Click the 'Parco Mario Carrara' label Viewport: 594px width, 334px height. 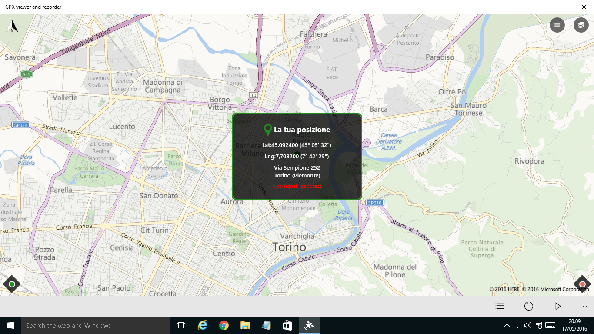click(89, 172)
